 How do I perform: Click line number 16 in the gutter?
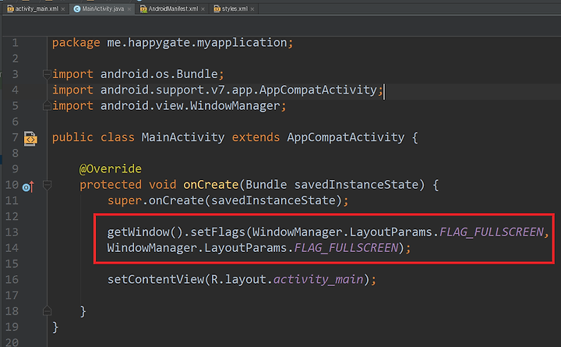point(12,279)
